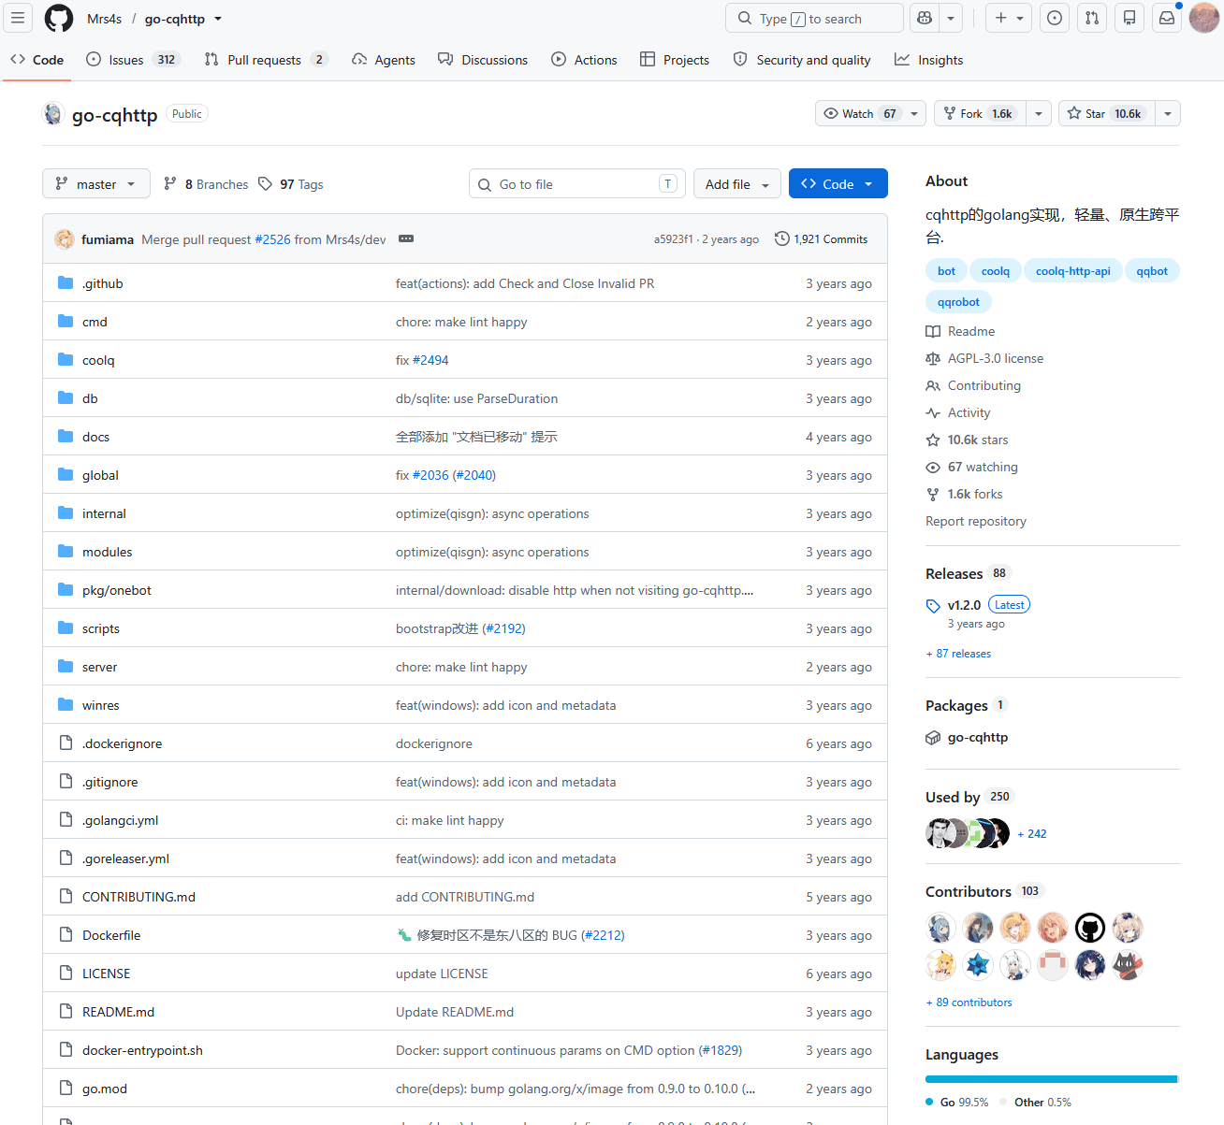Go to the Actions tab
Viewport: 1224px width, 1125px height.
click(584, 60)
